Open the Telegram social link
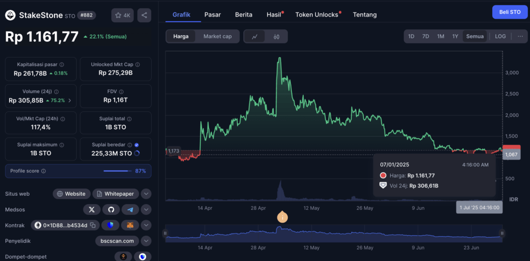 click(x=130, y=210)
